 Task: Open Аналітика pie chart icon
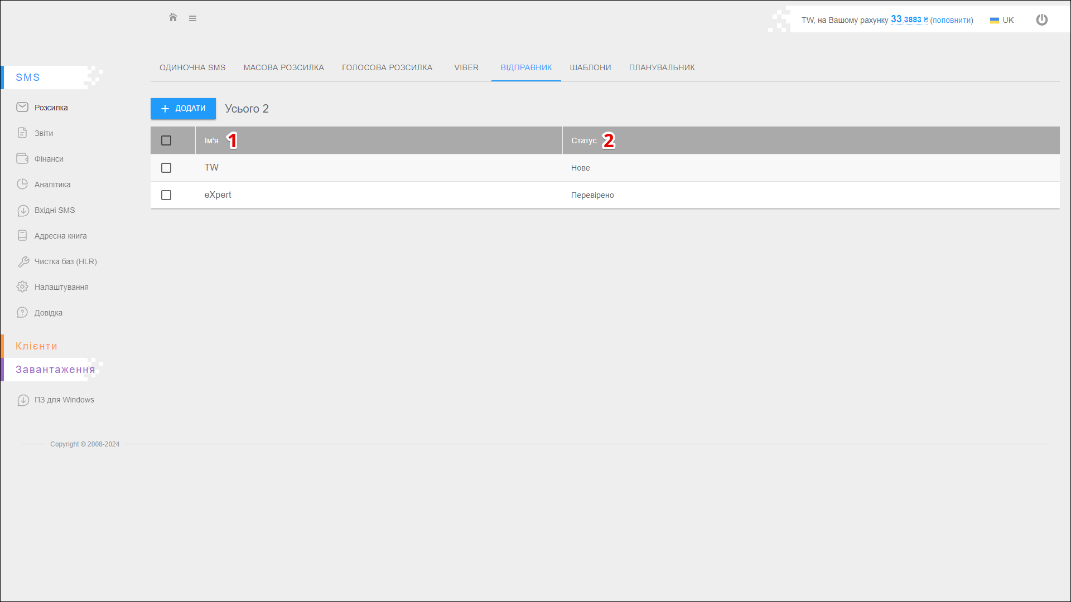tap(22, 184)
